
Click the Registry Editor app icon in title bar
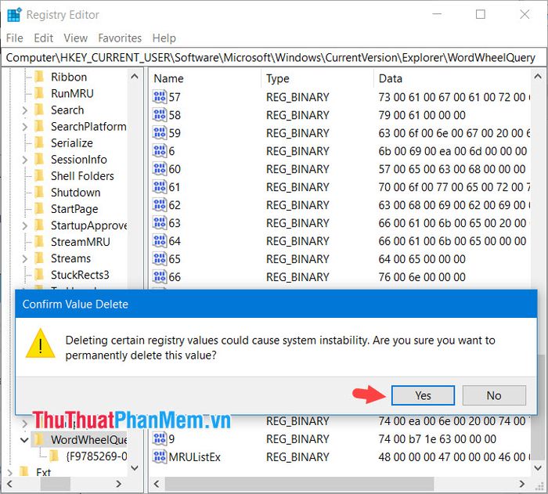(x=14, y=15)
